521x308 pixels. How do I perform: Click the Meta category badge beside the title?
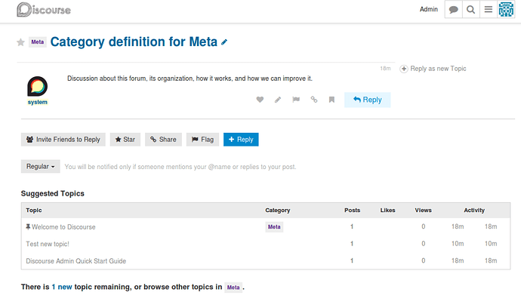click(38, 42)
